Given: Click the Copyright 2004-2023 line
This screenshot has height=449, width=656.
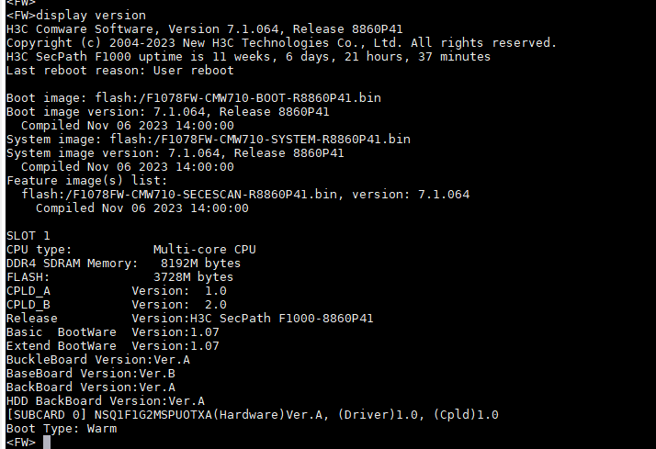Looking at the screenshot, I should point(280,43).
